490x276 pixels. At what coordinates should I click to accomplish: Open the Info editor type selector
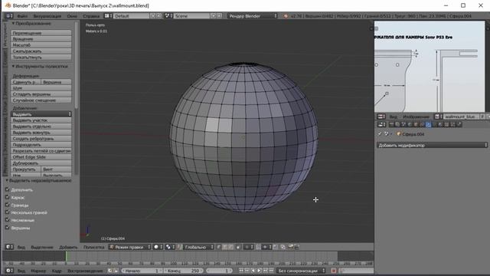tap(9, 15)
